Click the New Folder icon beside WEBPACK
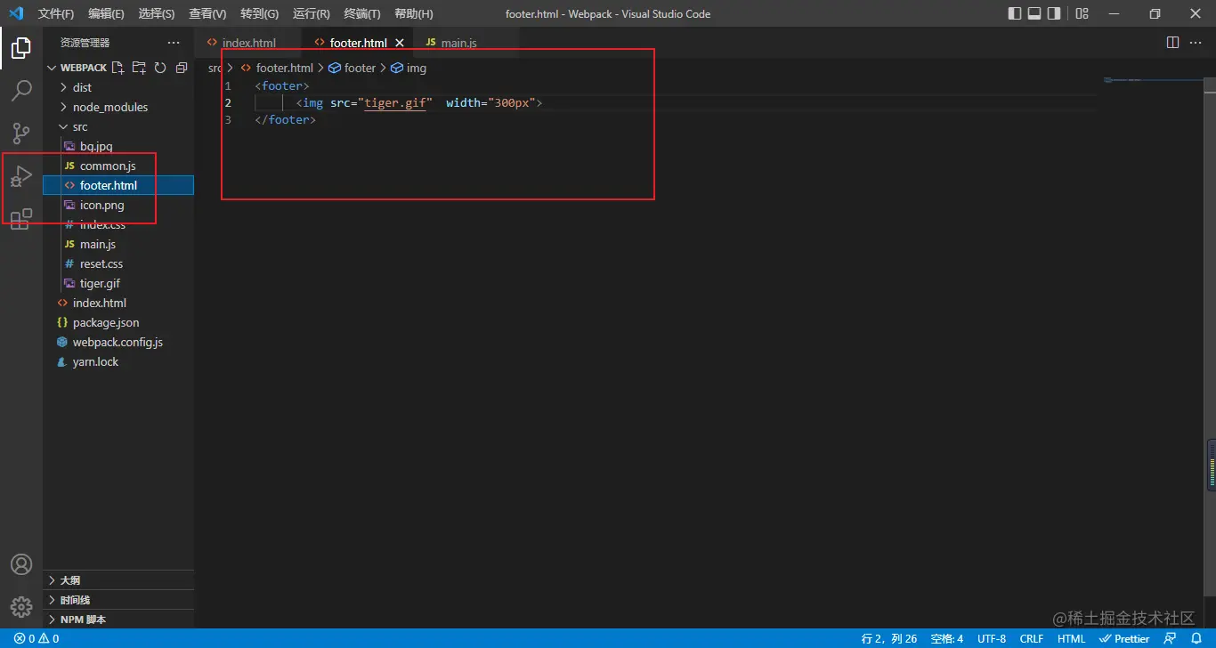 click(139, 68)
